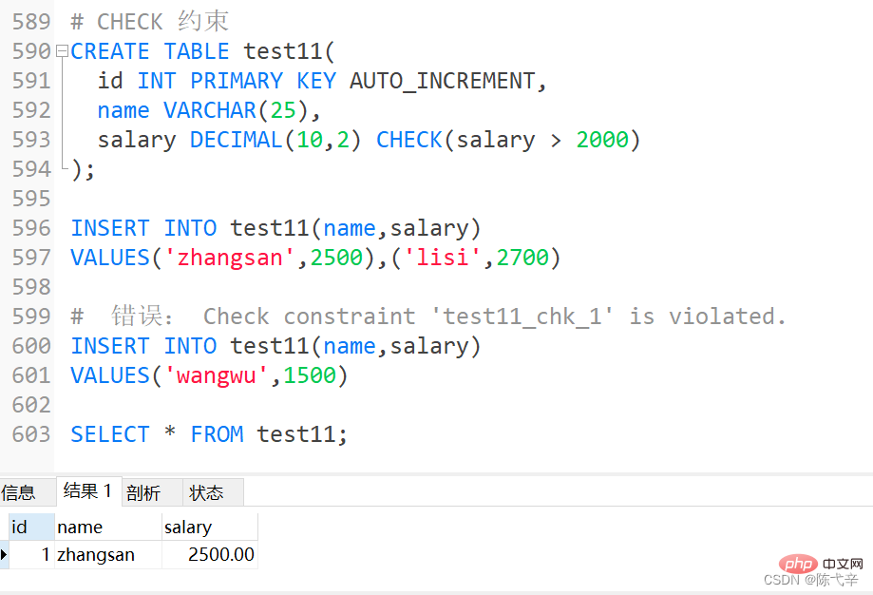
Task: Click the salary column header
Action: pyautogui.click(x=188, y=527)
